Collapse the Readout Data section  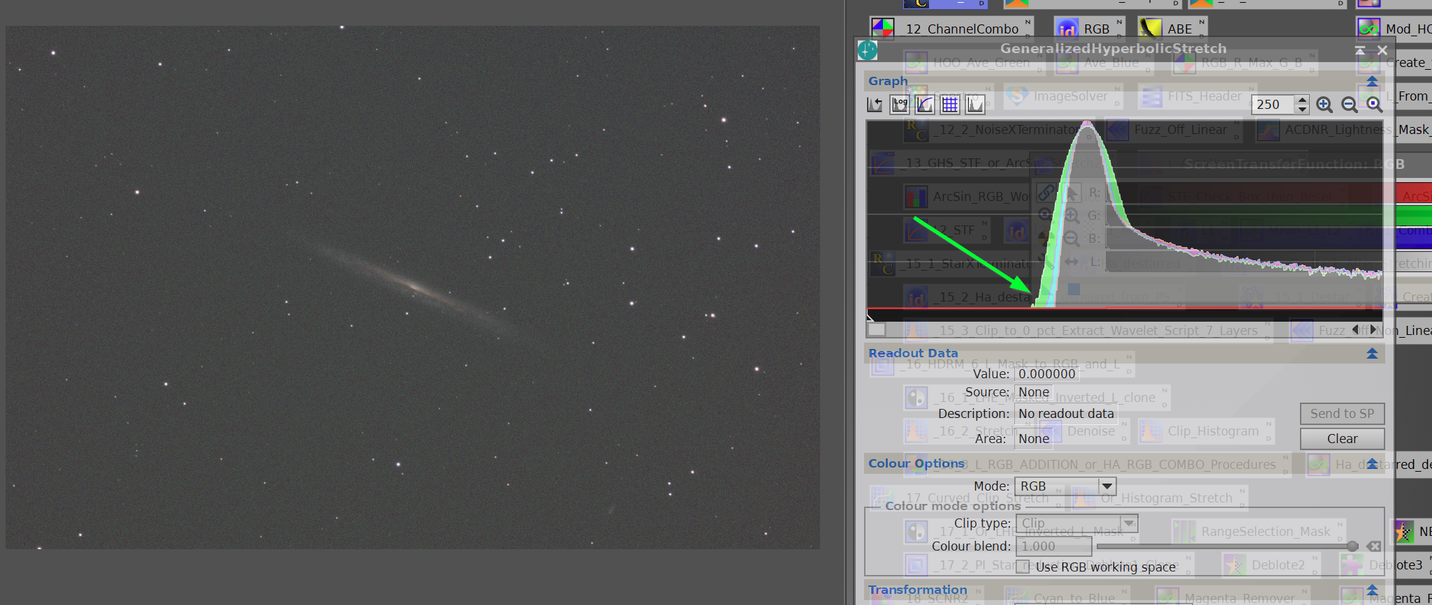tap(1372, 353)
